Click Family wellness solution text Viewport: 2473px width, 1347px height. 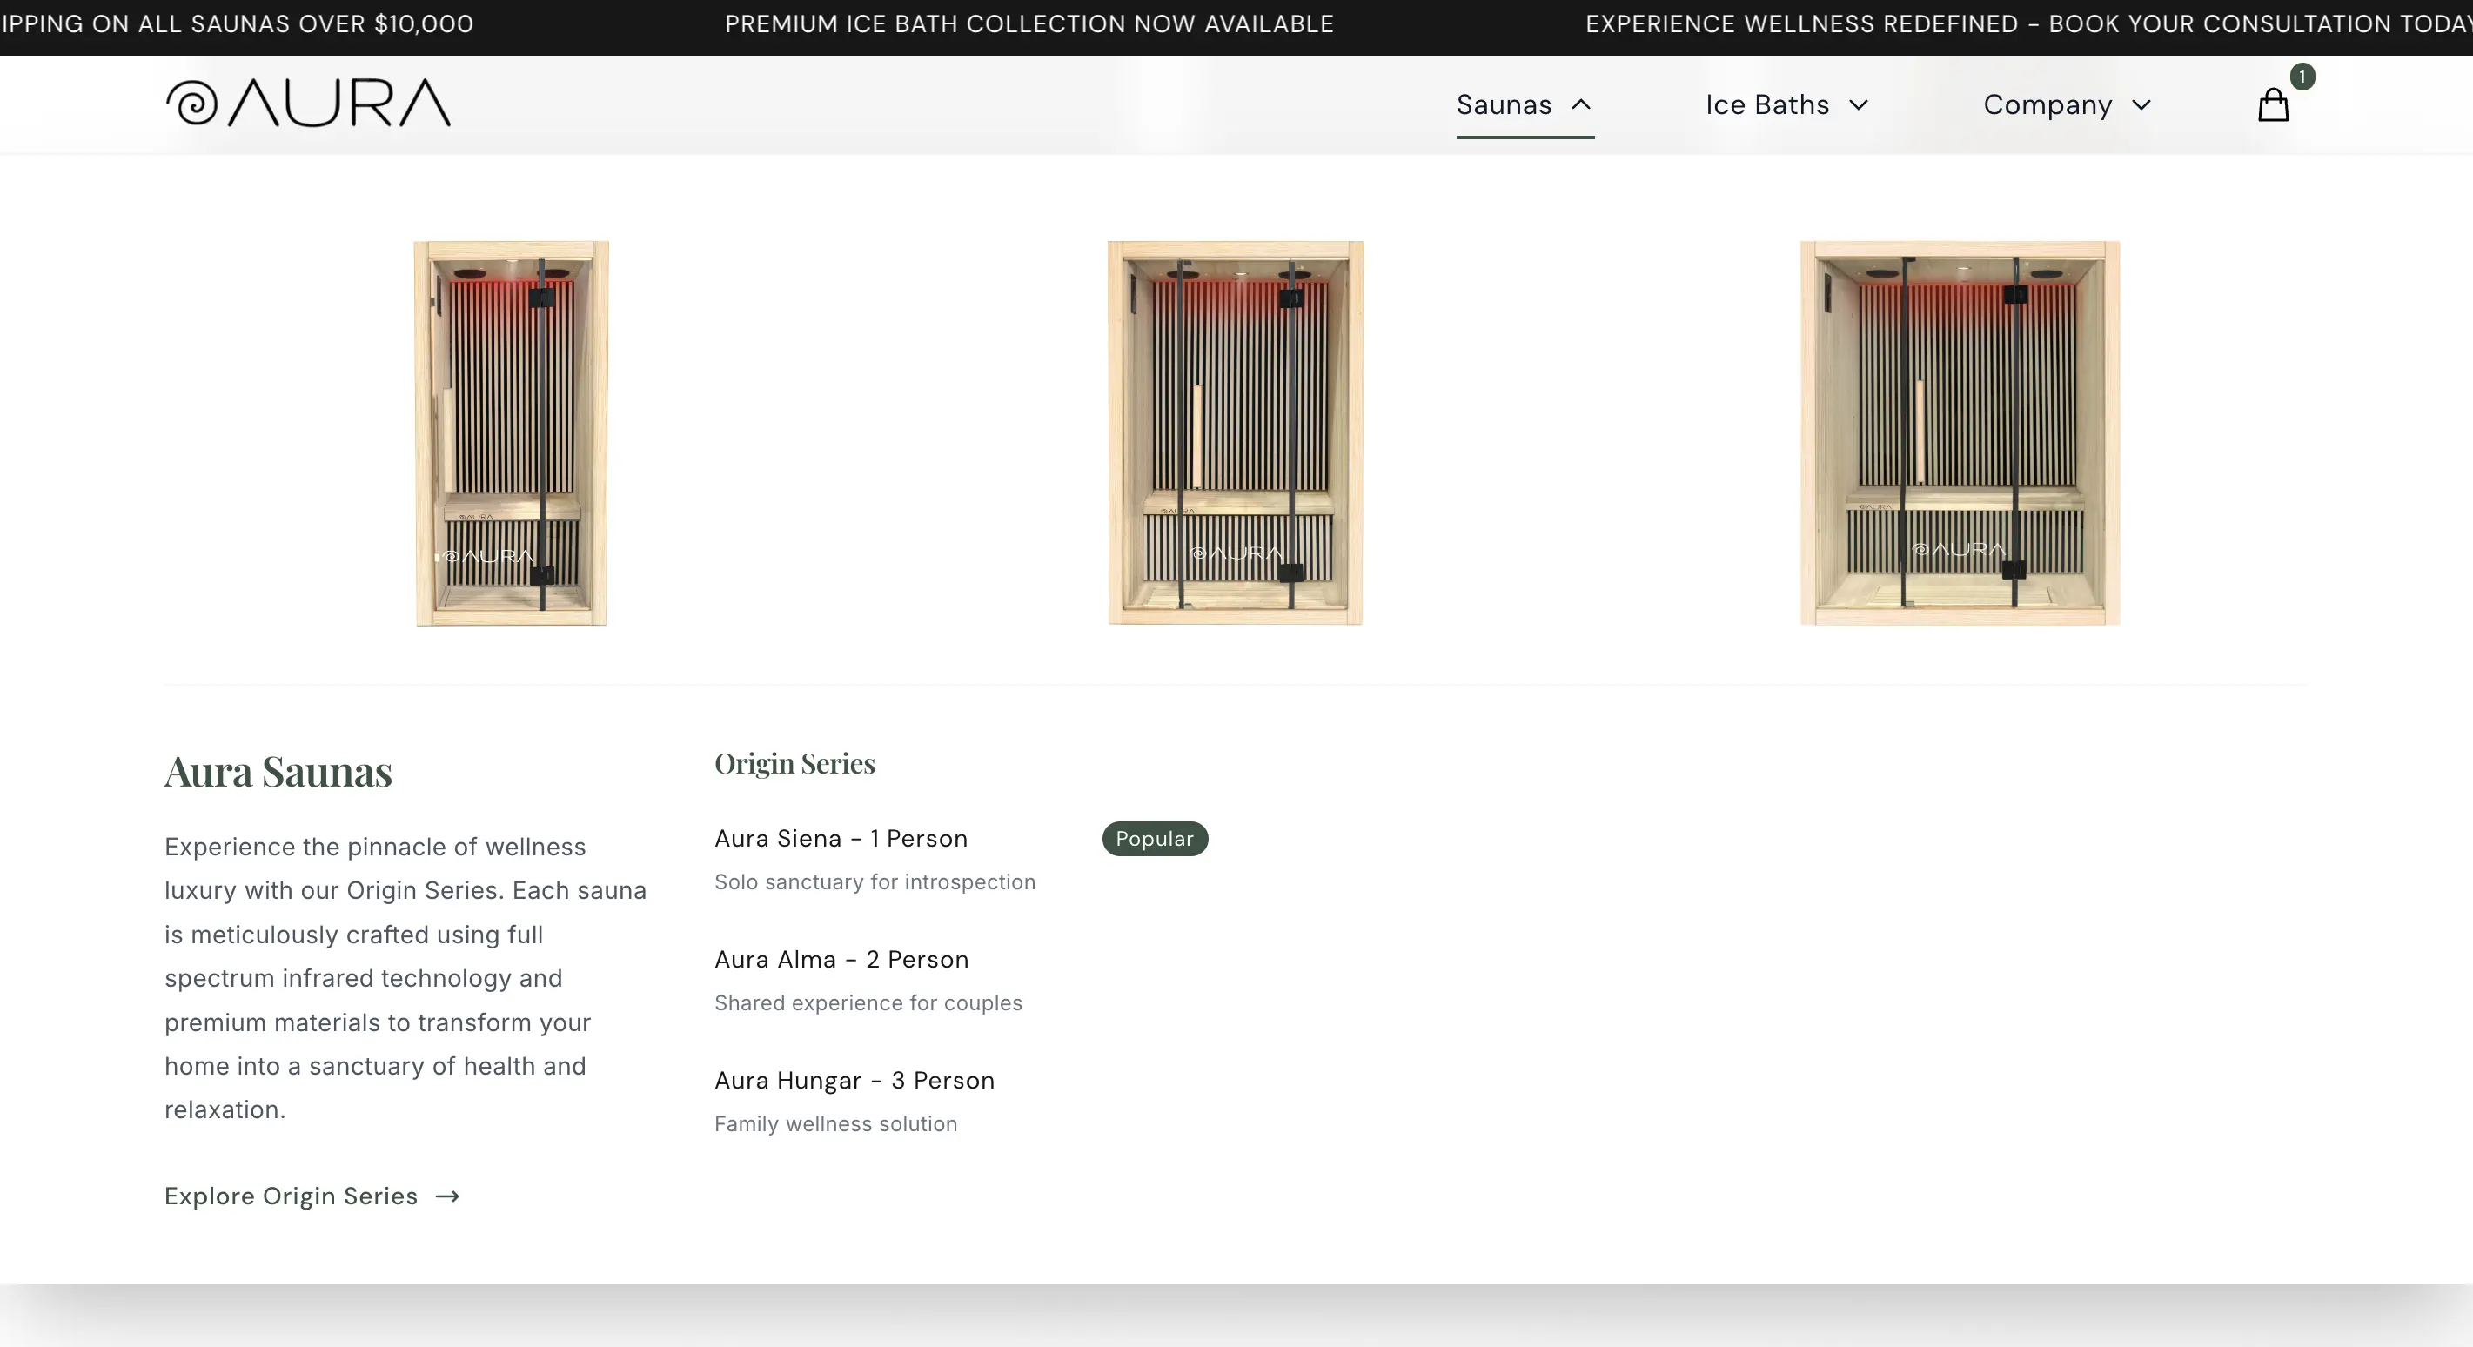(x=835, y=1123)
